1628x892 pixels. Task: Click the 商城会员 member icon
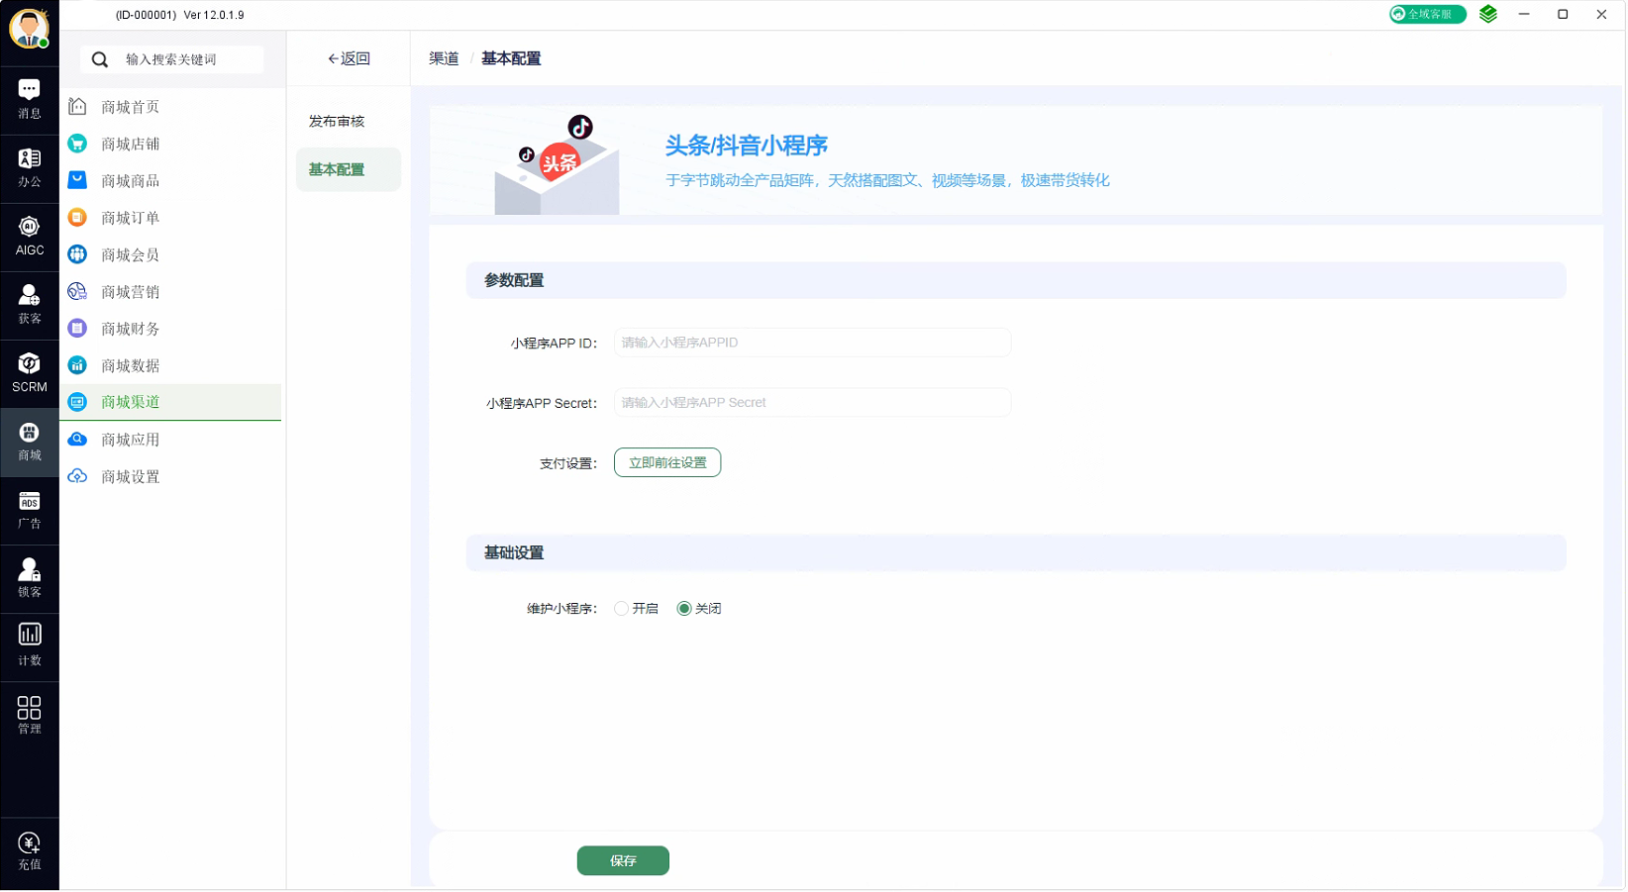pos(77,254)
